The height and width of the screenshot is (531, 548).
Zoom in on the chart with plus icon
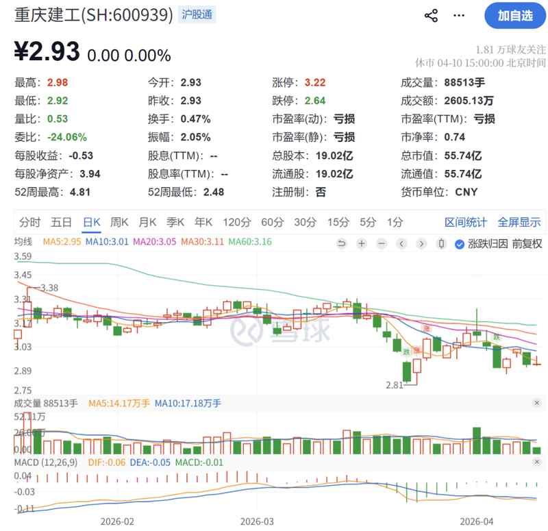coord(361,243)
